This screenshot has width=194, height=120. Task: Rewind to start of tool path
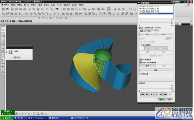(142, 94)
